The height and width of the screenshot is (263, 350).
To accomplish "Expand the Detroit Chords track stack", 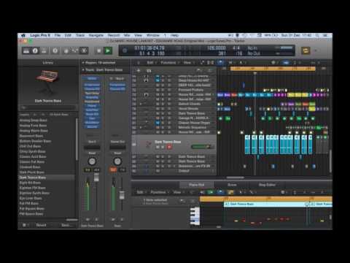I will pyautogui.click(x=141, y=104).
